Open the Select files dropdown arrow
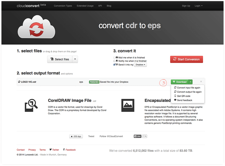The width and height of the screenshot is (225, 166). click(75, 59)
